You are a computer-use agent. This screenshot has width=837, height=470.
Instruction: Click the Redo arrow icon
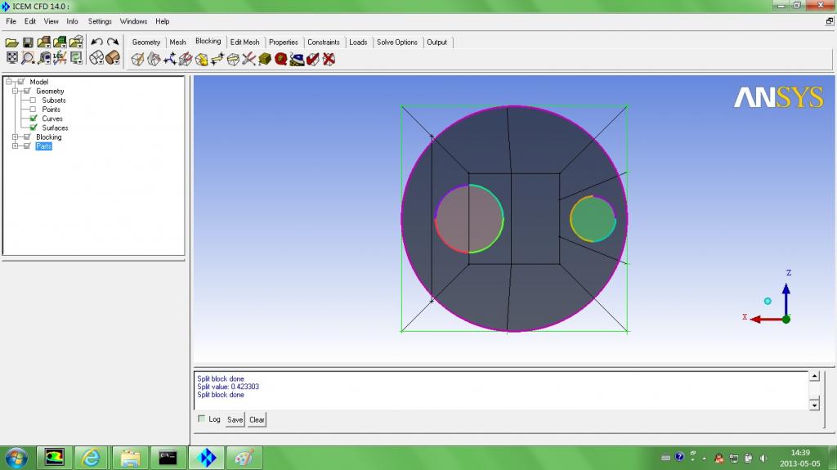tap(113, 43)
